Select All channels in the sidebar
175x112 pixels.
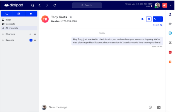tap(19, 28)
